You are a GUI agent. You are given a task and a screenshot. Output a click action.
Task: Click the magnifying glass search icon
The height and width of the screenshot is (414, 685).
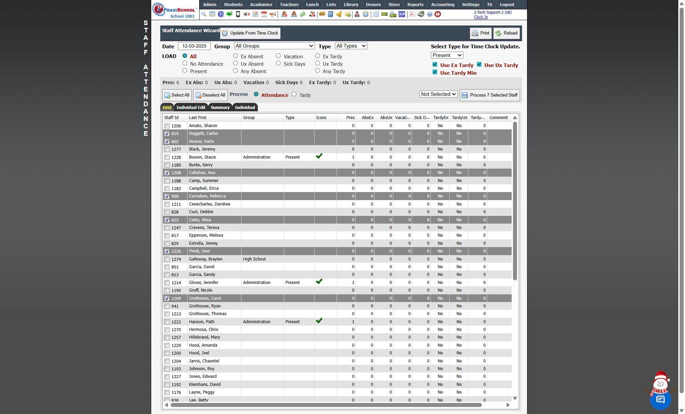click(204, 14)
